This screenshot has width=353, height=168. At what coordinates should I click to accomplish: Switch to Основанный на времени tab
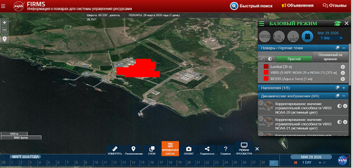[x=330, y=57]
